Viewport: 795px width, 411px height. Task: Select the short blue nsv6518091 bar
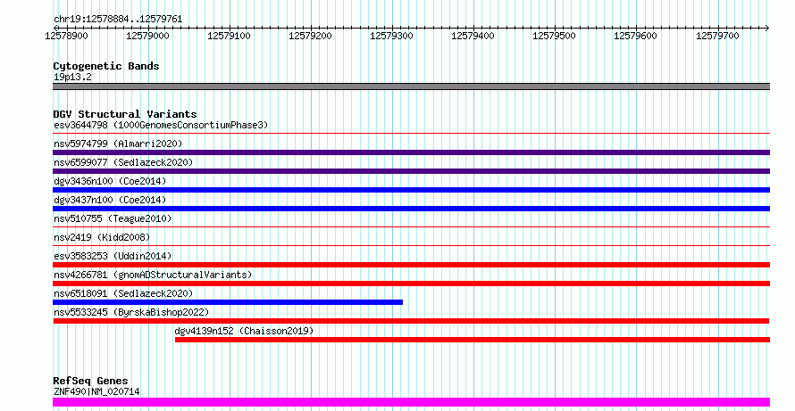click(x=228, y=302)
